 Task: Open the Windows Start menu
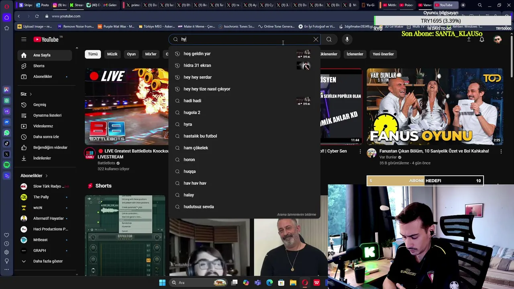pos(162,283)
